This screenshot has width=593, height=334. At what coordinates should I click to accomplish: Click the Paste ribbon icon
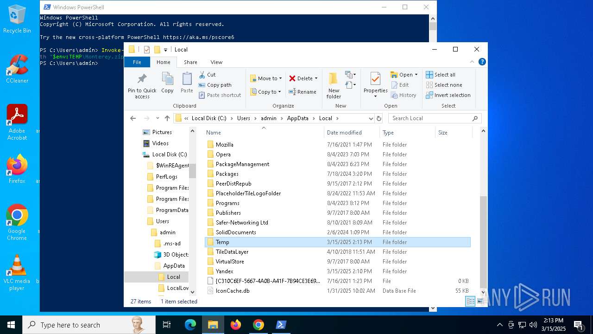(187, 79)
